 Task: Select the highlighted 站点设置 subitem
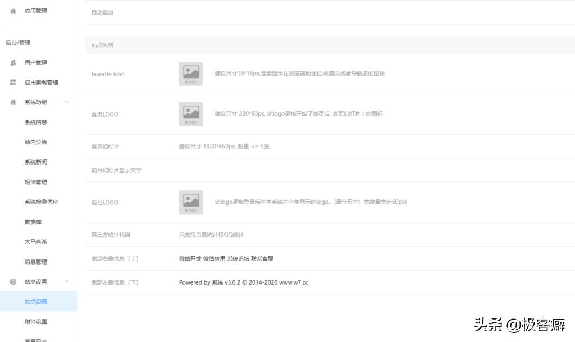[x=39, y=302]
